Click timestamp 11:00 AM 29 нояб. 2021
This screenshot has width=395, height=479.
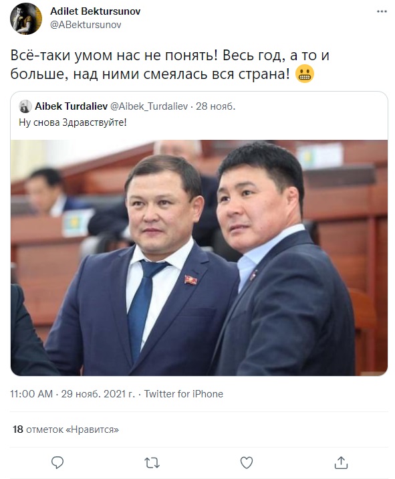pos(72,394)
